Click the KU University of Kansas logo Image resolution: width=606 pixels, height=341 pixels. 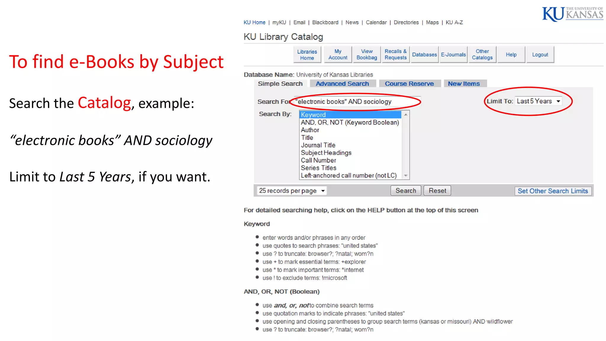[572, 14]
